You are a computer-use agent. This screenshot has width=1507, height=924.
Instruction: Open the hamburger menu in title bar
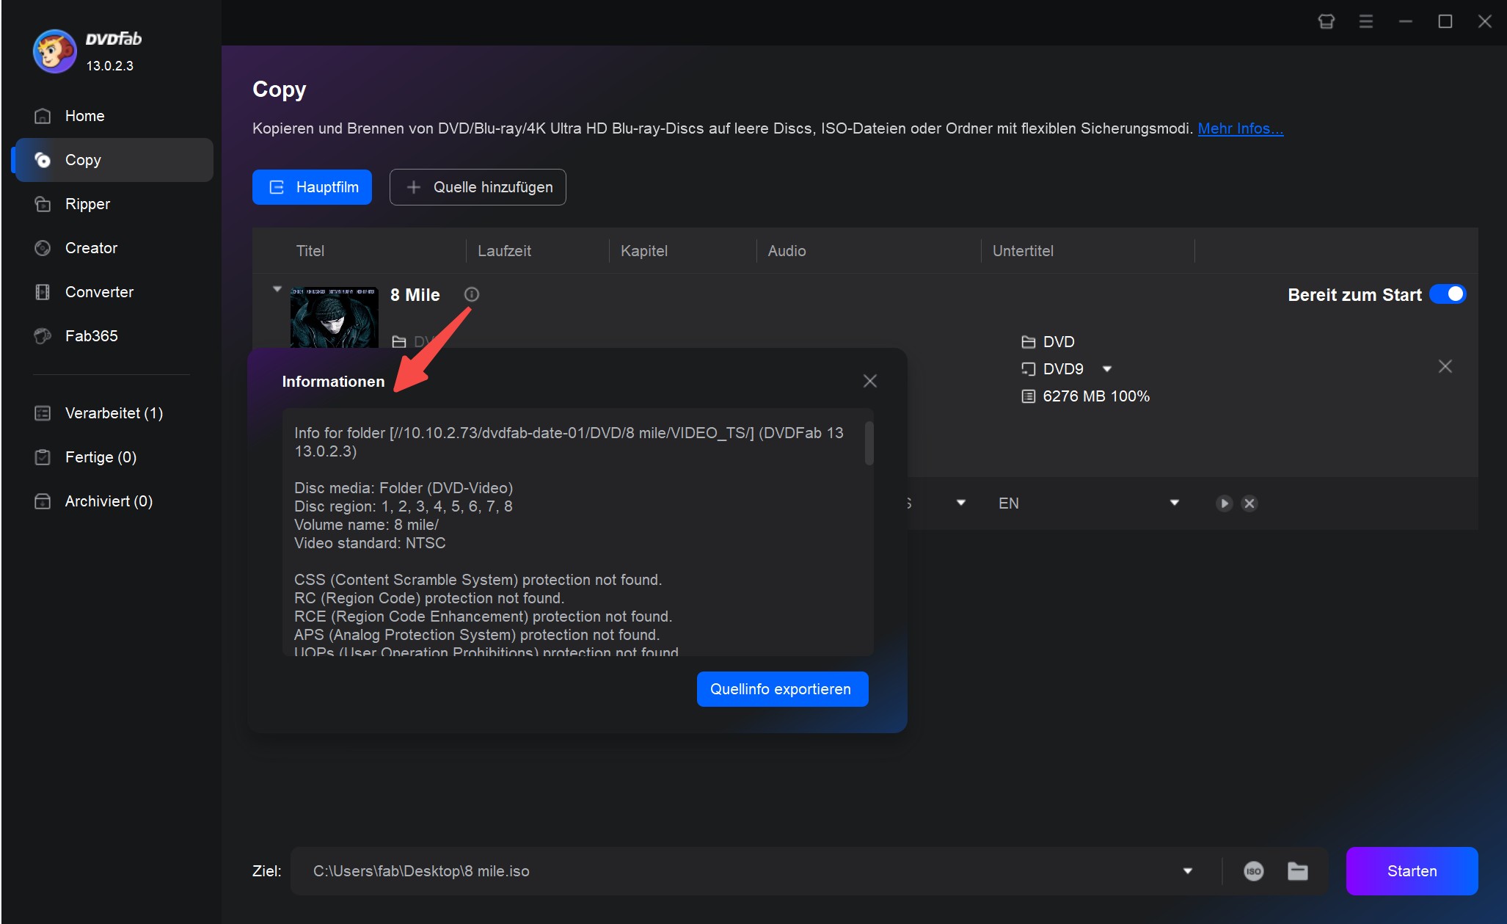point(1366,21)
